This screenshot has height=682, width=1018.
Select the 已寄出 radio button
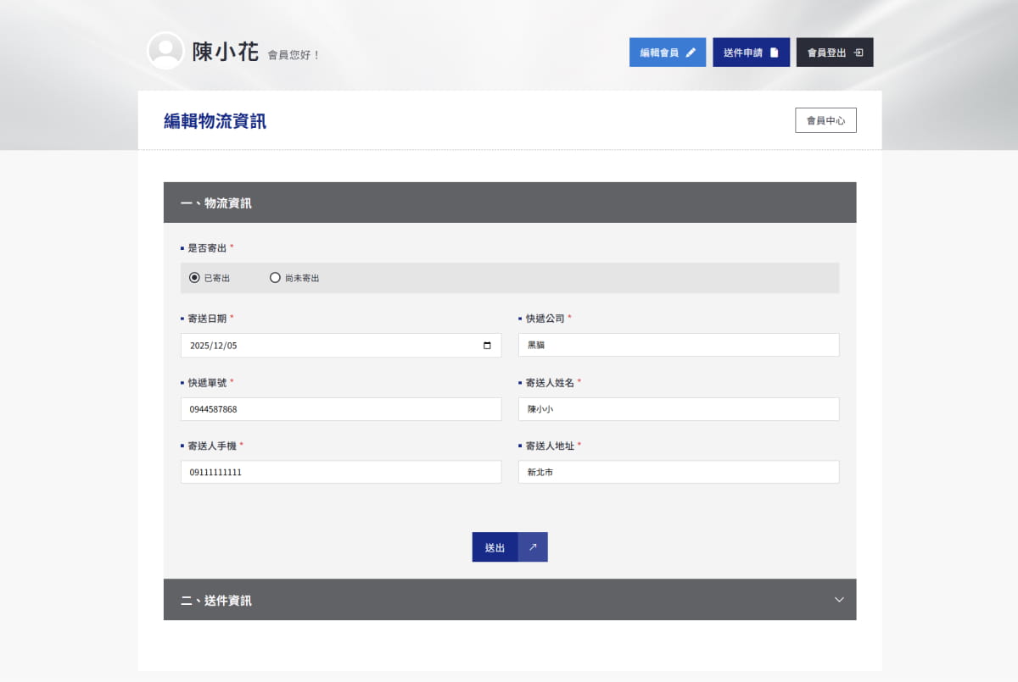point(194,278)
